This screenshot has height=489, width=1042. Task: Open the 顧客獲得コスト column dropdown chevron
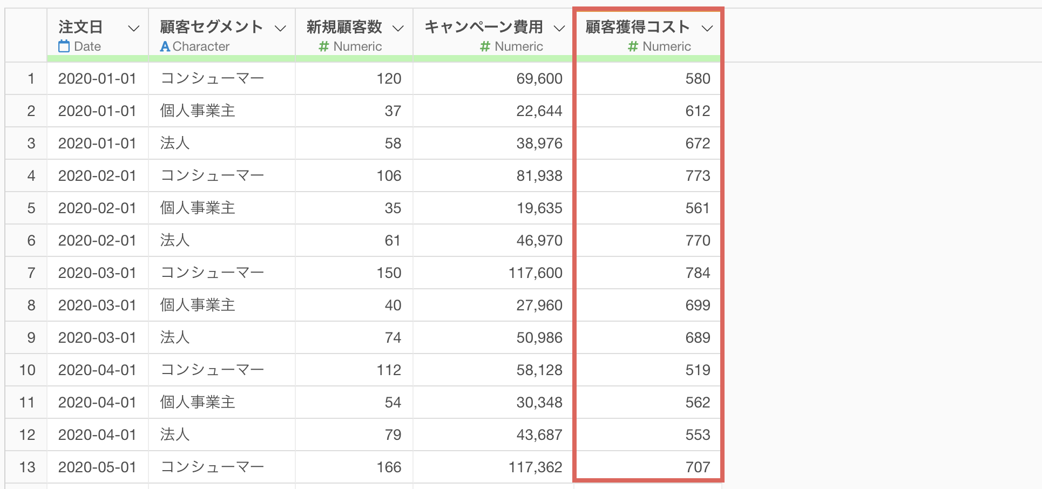[707, 29]
